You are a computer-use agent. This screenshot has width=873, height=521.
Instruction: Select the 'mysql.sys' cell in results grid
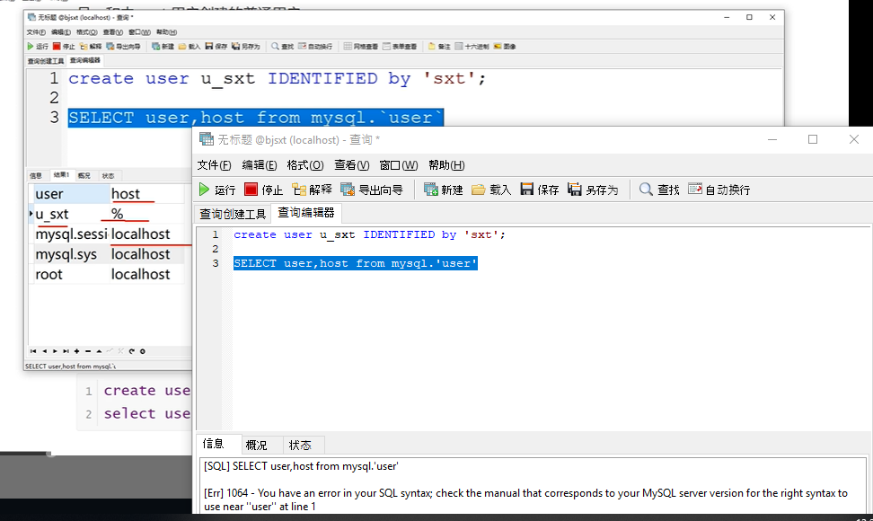click(71, 254)
